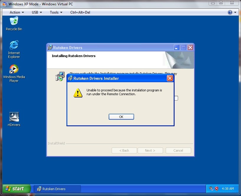Expand the Action dropdown menu
This screenshot has width=241, height=196.
(x=17, y=12)
